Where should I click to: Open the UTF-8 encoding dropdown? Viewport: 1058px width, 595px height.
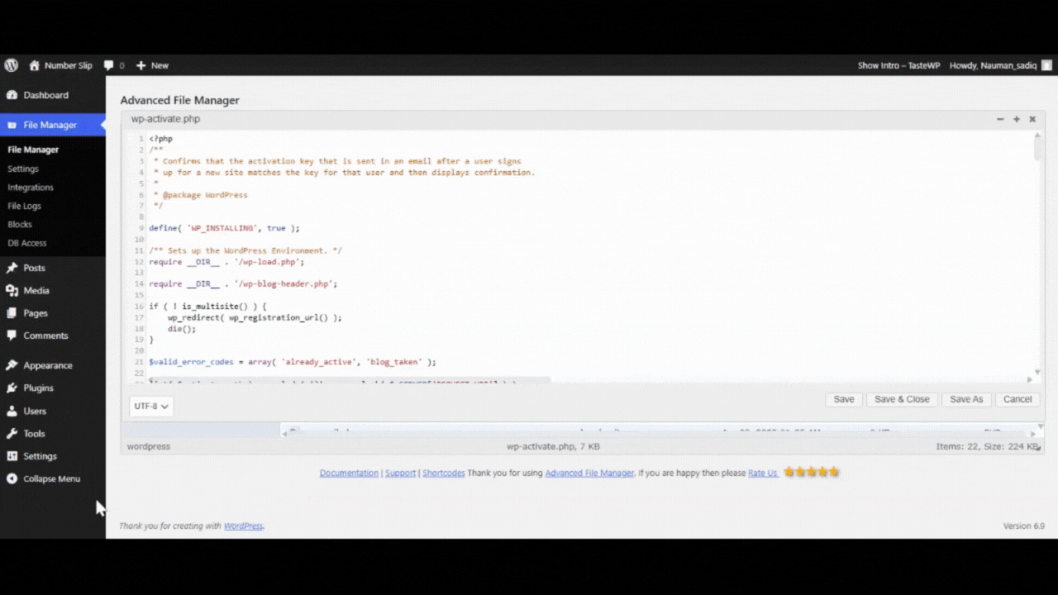pyautogui.click(x=150, y=406)
